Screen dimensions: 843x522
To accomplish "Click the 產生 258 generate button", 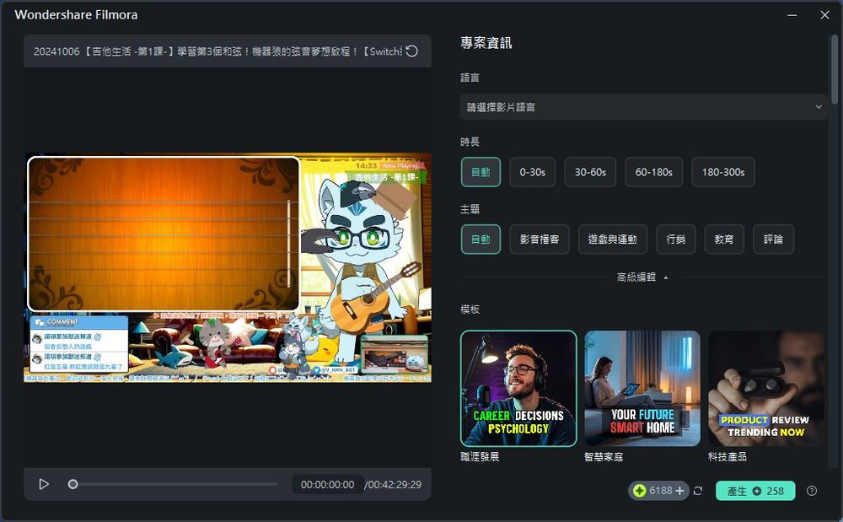I will [x=755, y=491].
